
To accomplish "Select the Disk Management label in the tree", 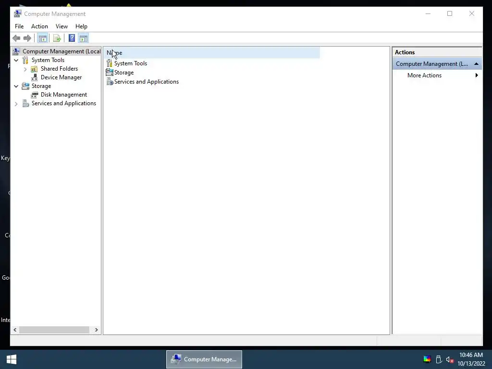I will [x=64, y=95].
